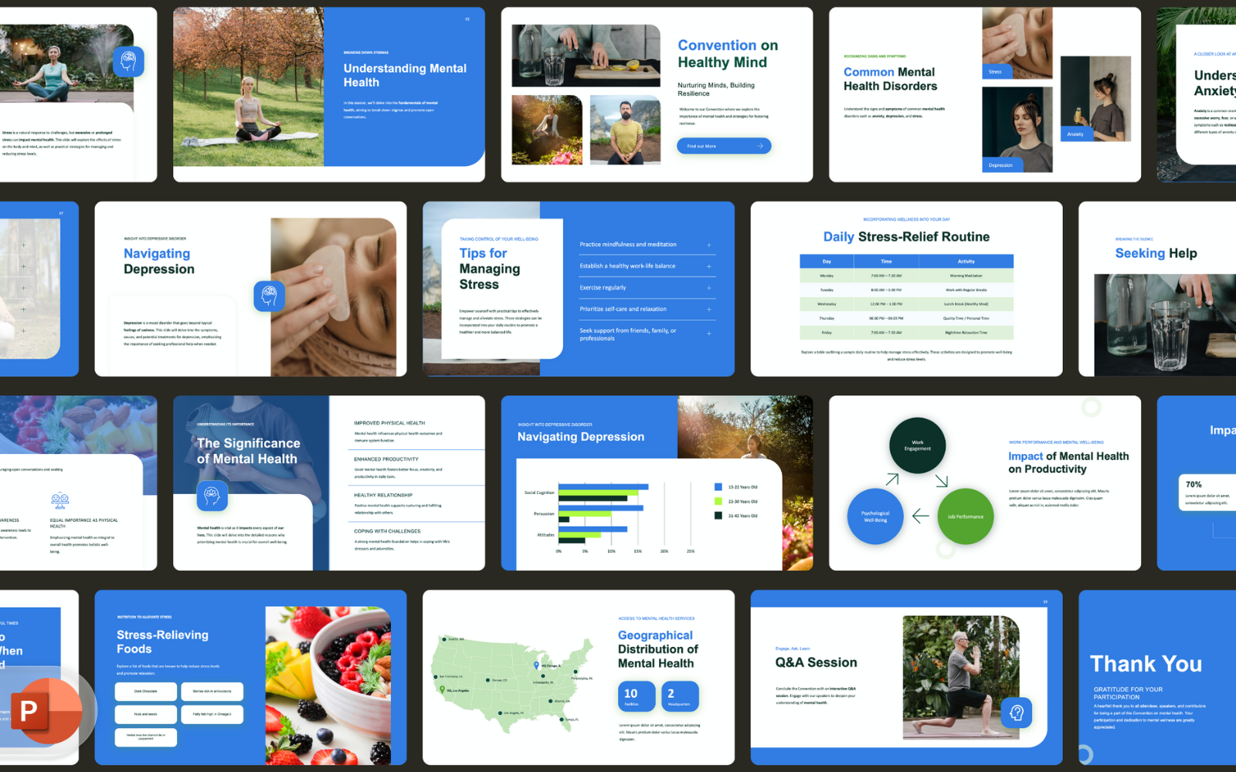Click the Anxiety tag label on photo

tap(1075, 134)
